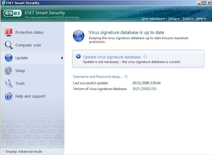Minimize the ESET Smart Security window

199,3
